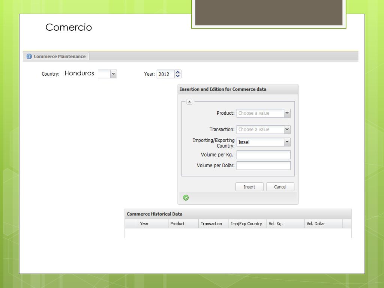Click the Insertion and Edition panel title
Screen dimensions: 384x288
point(223,89)
